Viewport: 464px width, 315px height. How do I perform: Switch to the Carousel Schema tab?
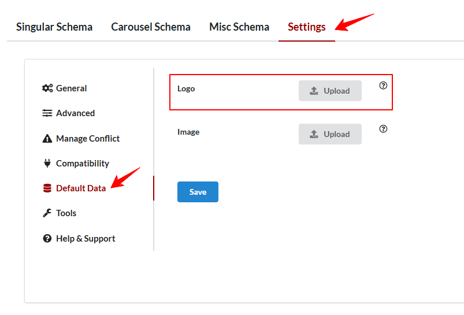(x=151, y=27)
